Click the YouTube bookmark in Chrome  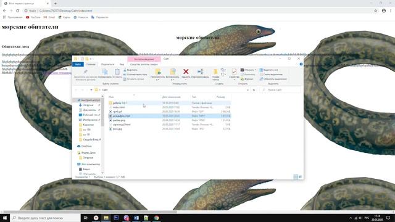[x=33, y=17]
